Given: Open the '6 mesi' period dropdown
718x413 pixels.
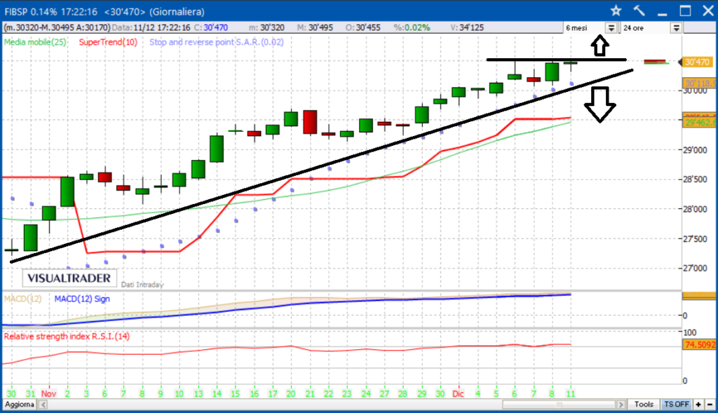Looking at the screenshot, I should point(611,28).
